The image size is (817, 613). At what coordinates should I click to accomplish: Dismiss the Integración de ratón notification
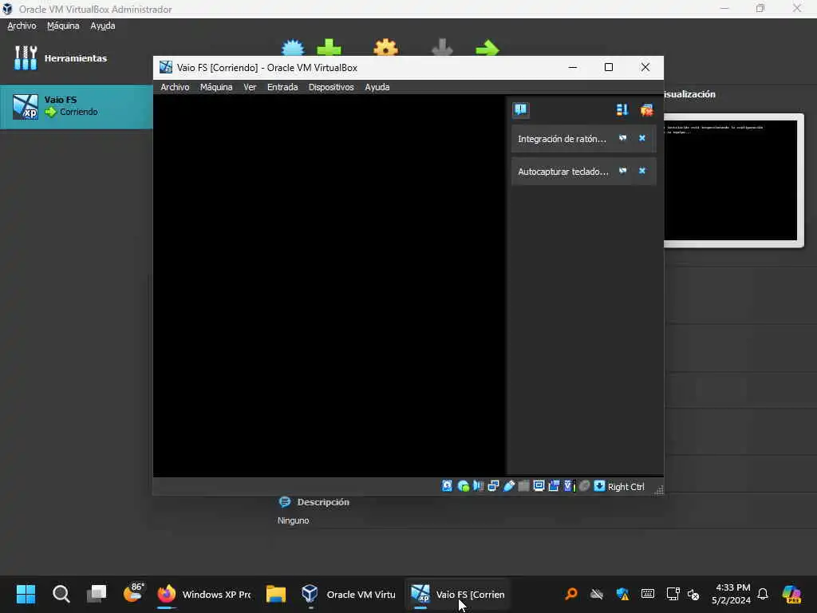point(642,138)
